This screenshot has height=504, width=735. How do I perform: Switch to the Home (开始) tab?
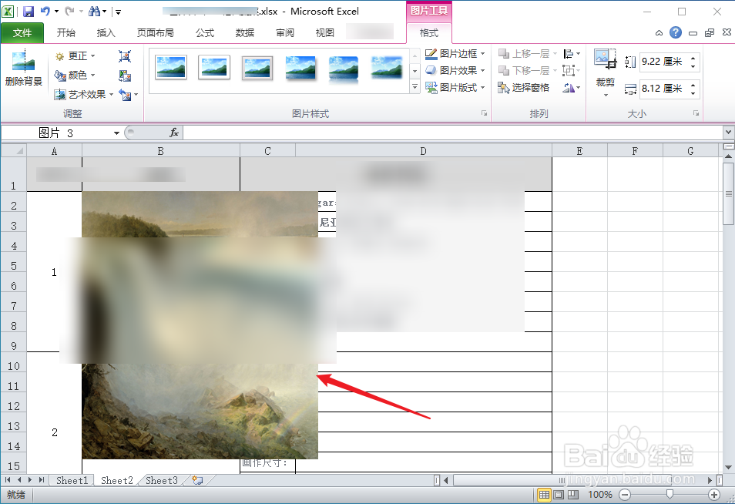click(66, 33)
